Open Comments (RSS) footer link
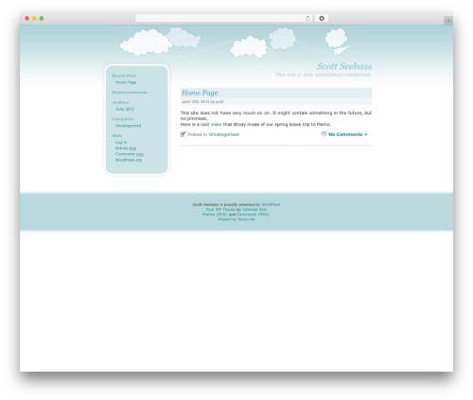This screenshot has width=473, height=400. point(254,215)
